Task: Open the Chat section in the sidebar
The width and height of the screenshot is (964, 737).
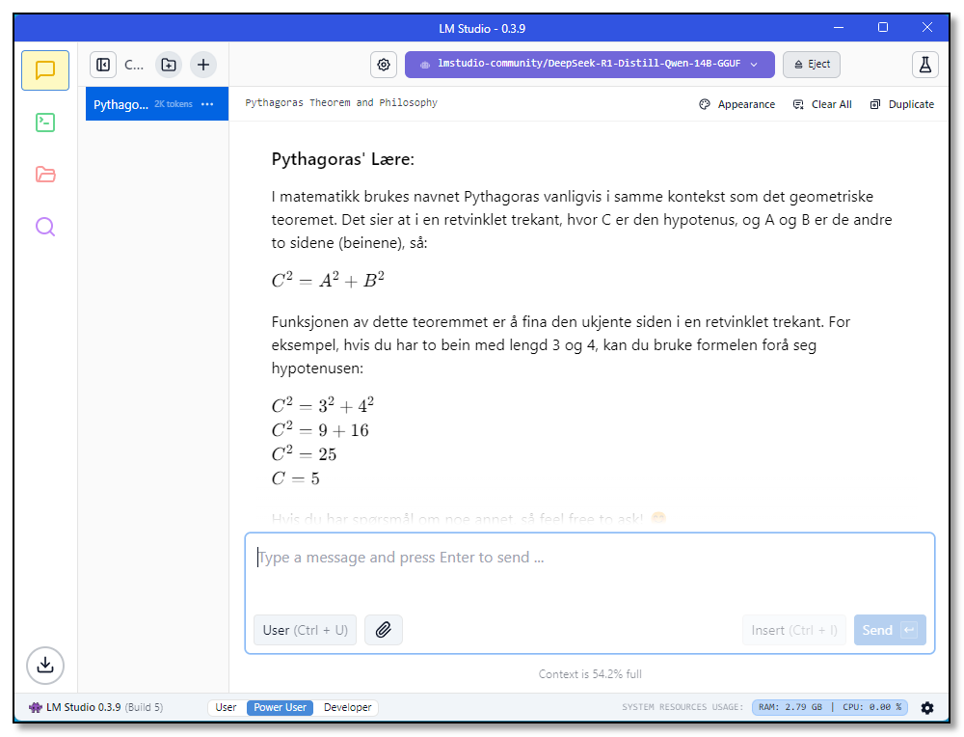Action: coord(45,70)
